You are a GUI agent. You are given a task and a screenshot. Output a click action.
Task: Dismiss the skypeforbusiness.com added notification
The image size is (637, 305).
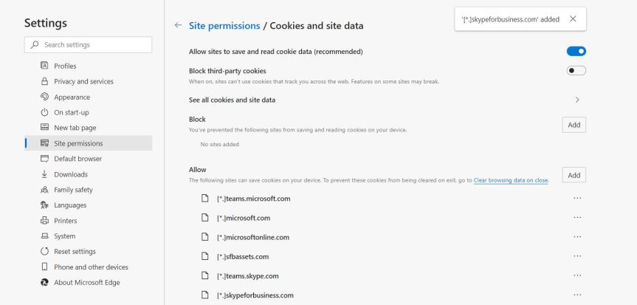[573, 19]
